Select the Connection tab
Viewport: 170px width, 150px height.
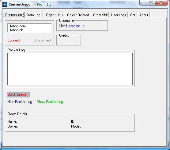pos(13,15)
